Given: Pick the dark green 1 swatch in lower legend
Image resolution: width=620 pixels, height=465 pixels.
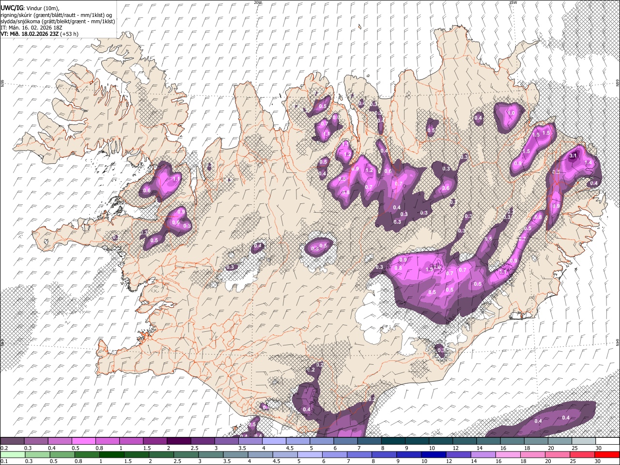Looking at the screenshot, I should 111,454.
